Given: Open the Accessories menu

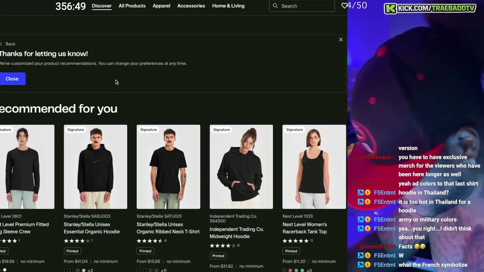Looking at the screenshot, I should point(191,6).
